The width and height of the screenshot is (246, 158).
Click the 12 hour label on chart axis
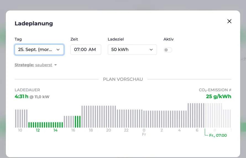(38, 130)
